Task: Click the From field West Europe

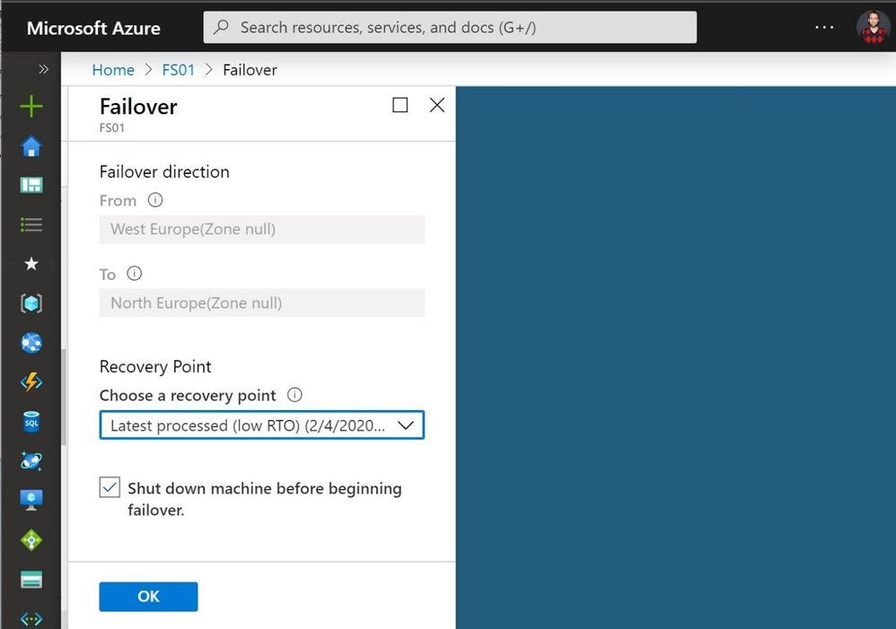Action: (x=262, y=229)
